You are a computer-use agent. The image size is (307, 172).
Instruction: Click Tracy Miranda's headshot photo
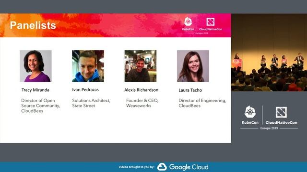[x=35, y=66]
